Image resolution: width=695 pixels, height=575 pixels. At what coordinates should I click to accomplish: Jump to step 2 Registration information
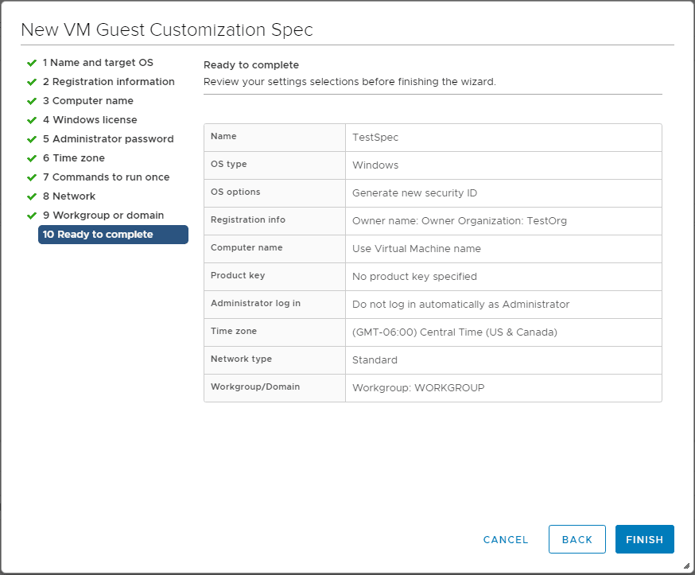coord(108,82)
